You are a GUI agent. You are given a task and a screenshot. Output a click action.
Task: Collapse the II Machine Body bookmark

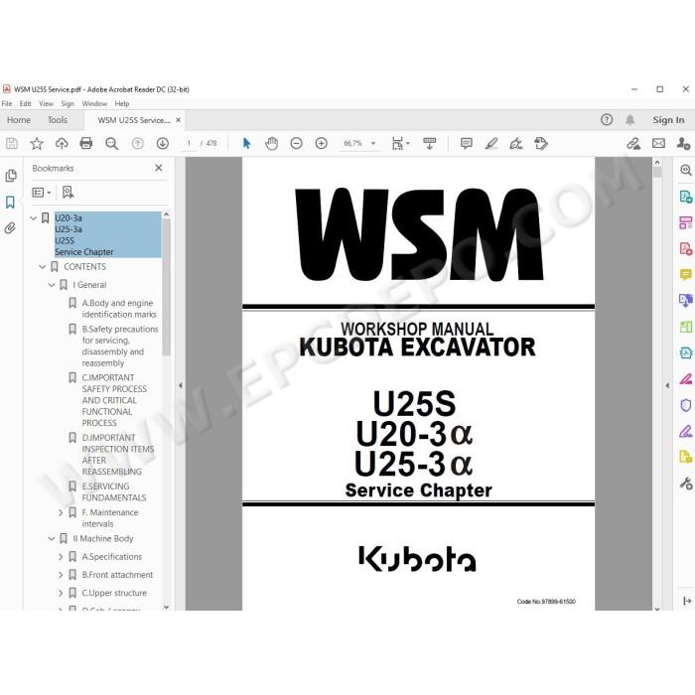coord(52,539)
